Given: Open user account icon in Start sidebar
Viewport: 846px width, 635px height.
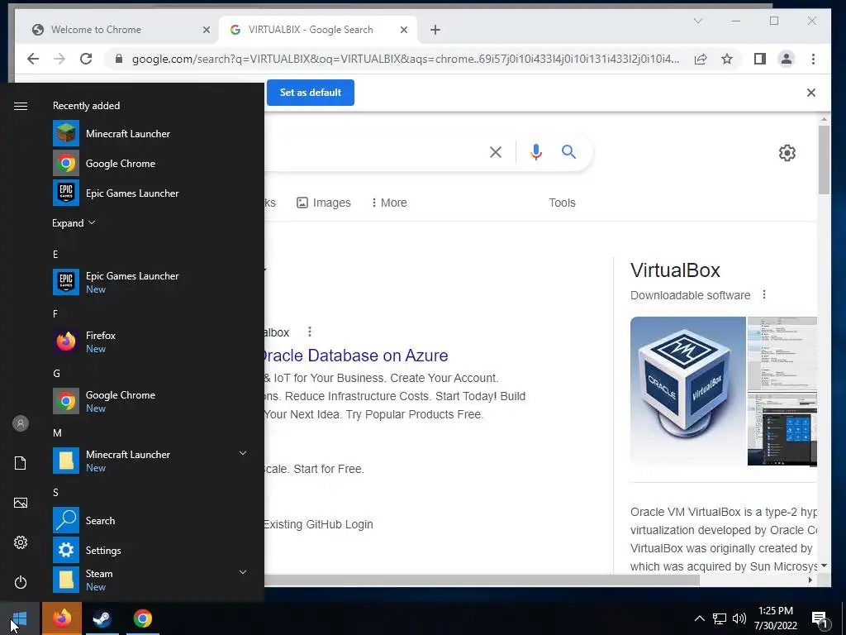Looking at the screenshot, I should 21,423.
